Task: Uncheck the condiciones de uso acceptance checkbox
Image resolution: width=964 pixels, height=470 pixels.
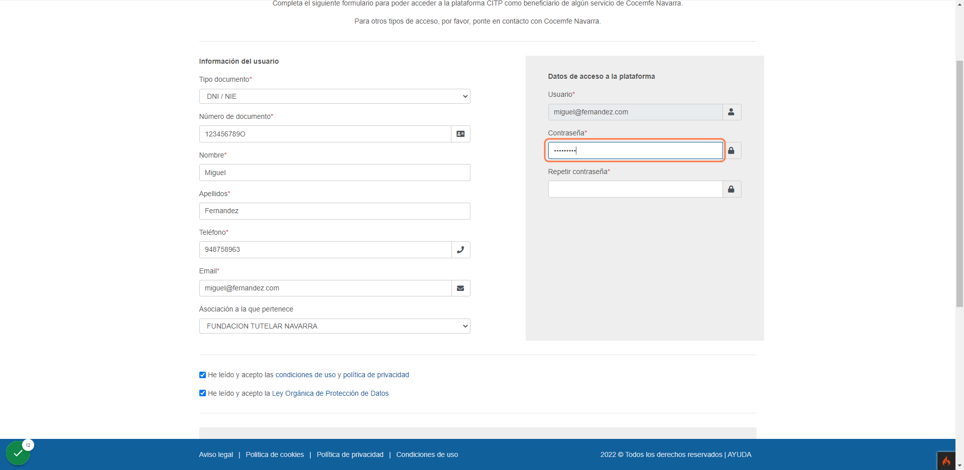Action: pos(202,375)
